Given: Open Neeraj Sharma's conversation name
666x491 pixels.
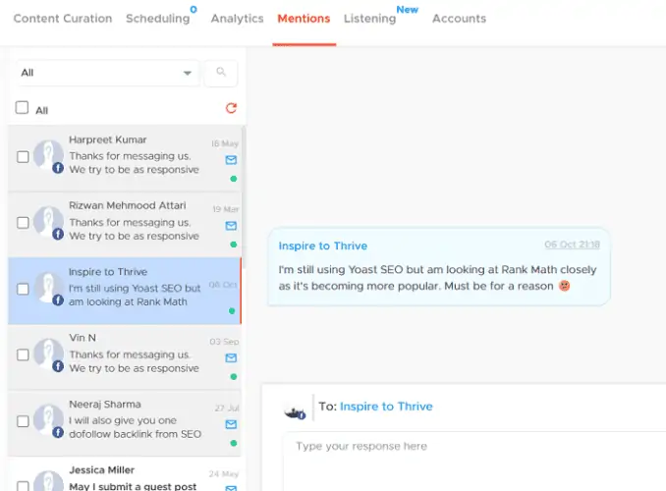Looking at the screenshot, I should click(x=105, y=405).
